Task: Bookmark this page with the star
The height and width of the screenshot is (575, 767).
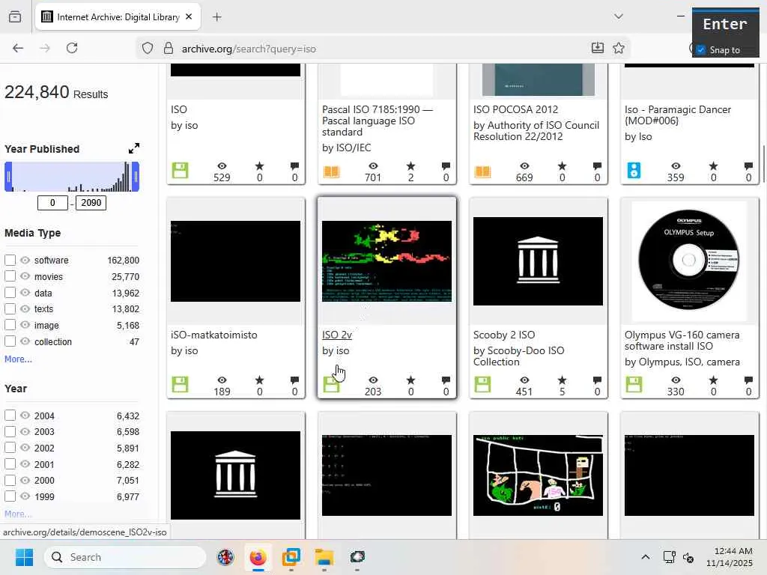Action: pos(619,48)
